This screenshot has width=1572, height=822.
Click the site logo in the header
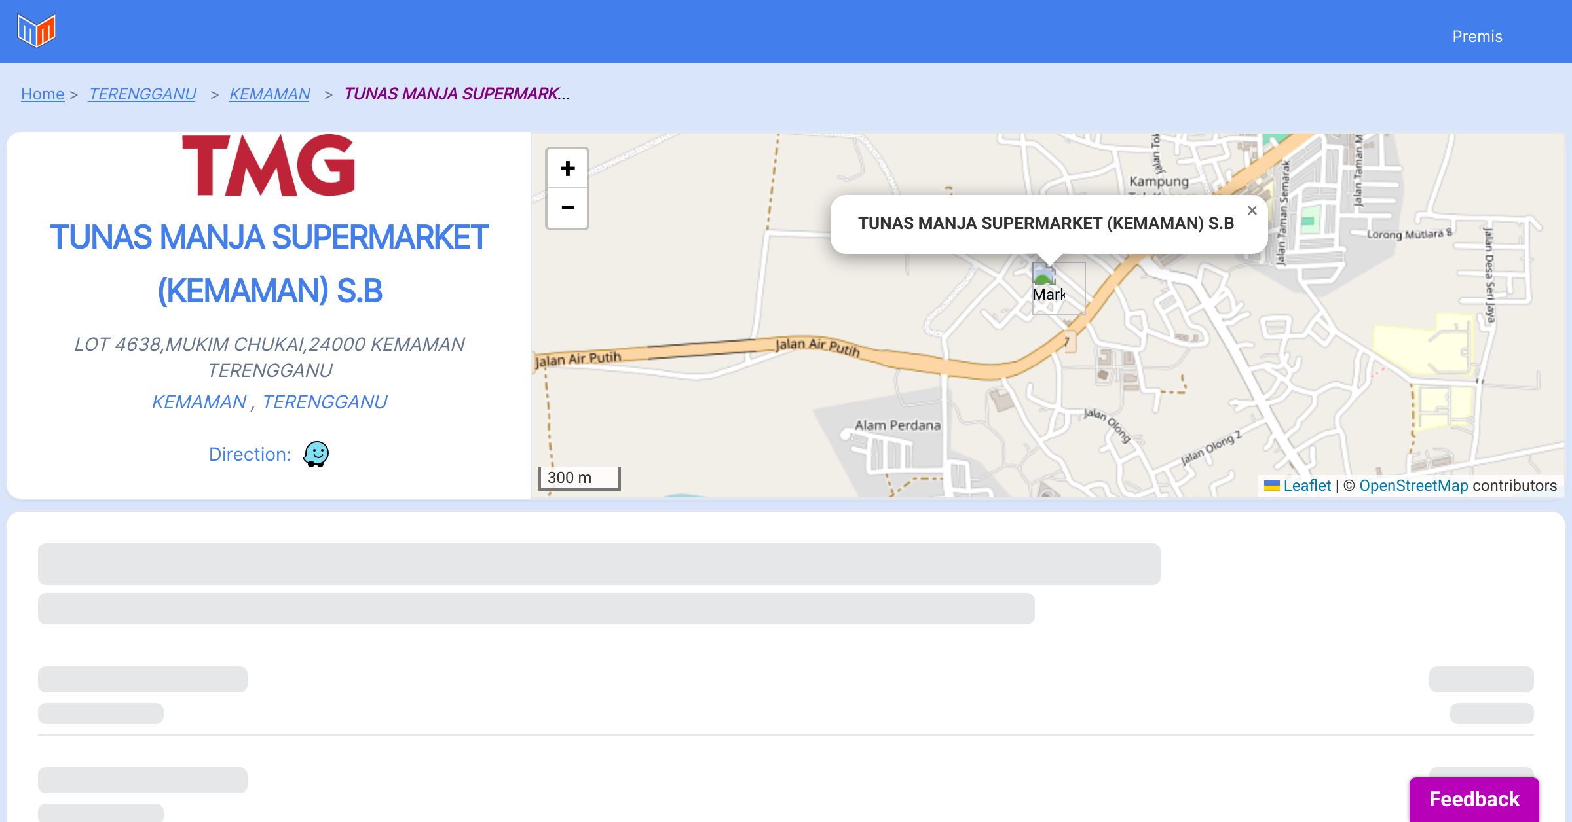click(37, 31)
